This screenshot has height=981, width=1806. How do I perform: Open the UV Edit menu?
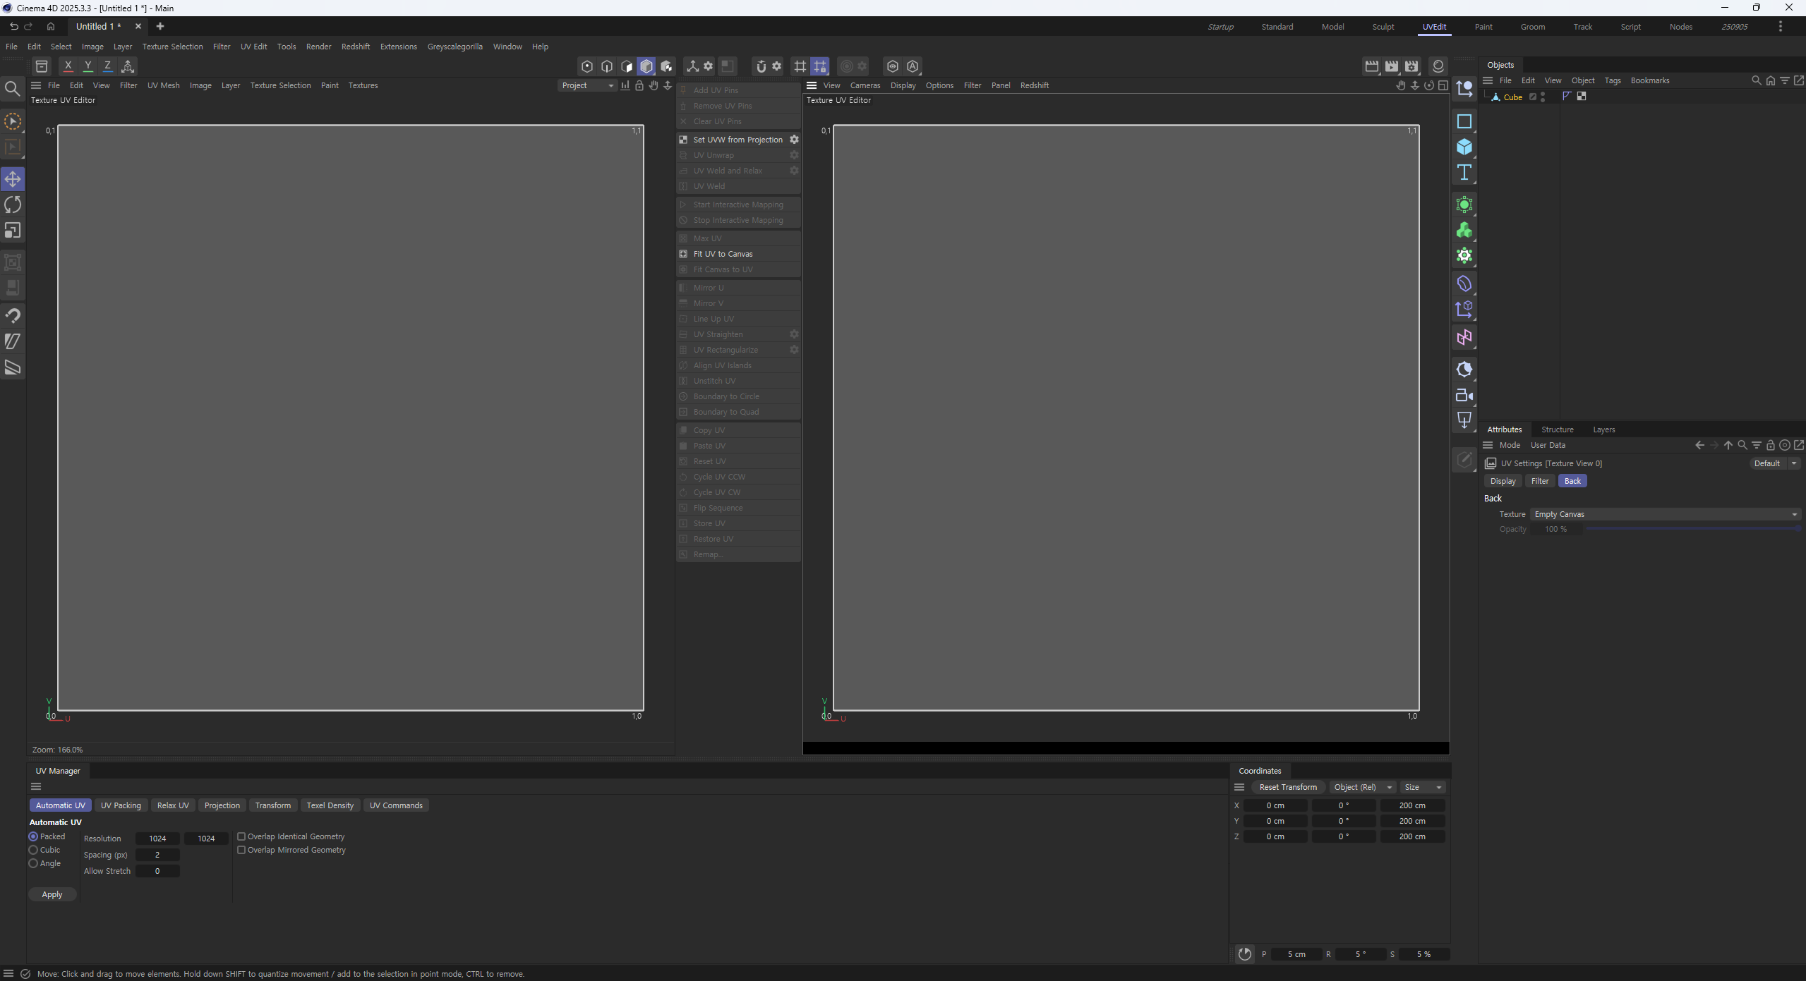tap(253, 47)
